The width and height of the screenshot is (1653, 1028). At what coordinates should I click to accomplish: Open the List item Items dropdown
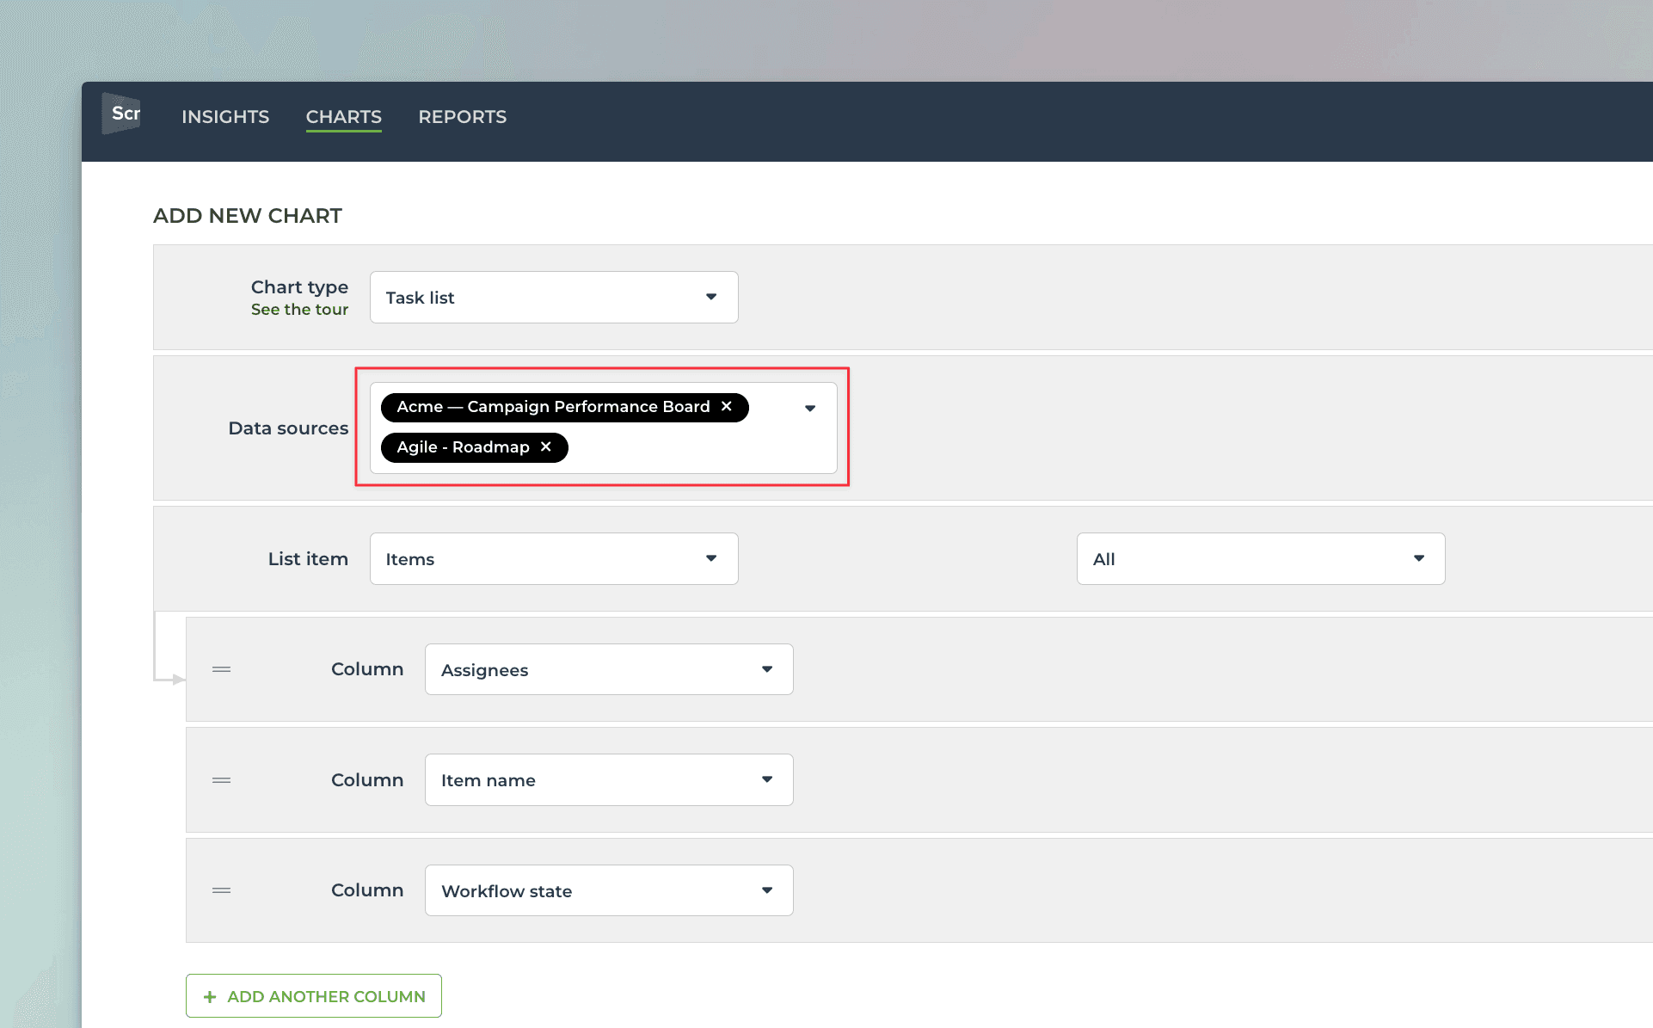553,559
